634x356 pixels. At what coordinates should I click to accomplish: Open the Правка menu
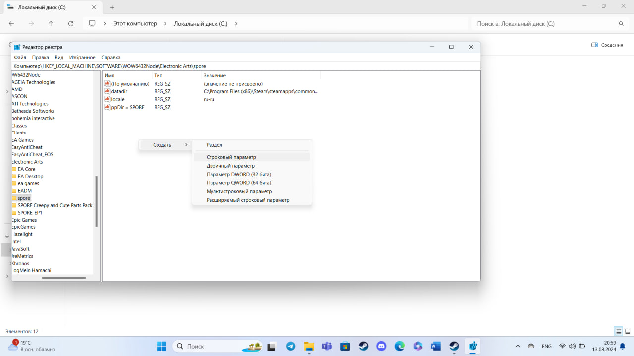coord(41,57)
